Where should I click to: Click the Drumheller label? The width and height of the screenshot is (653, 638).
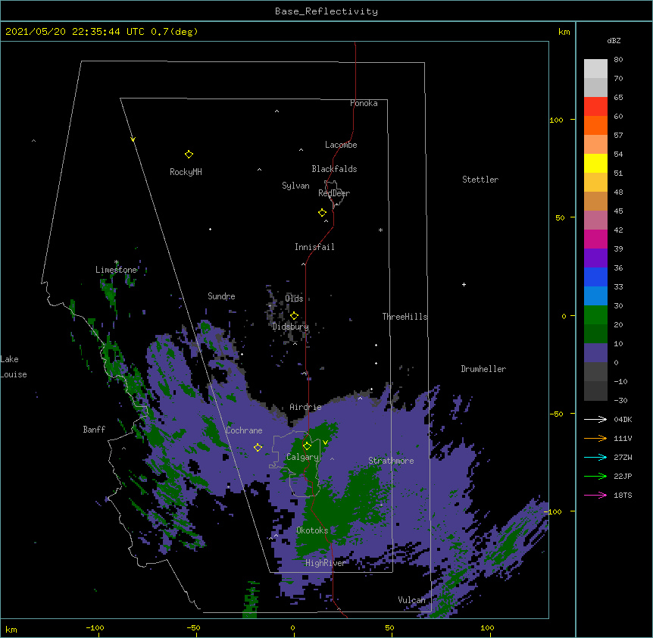tap(483, 369)
